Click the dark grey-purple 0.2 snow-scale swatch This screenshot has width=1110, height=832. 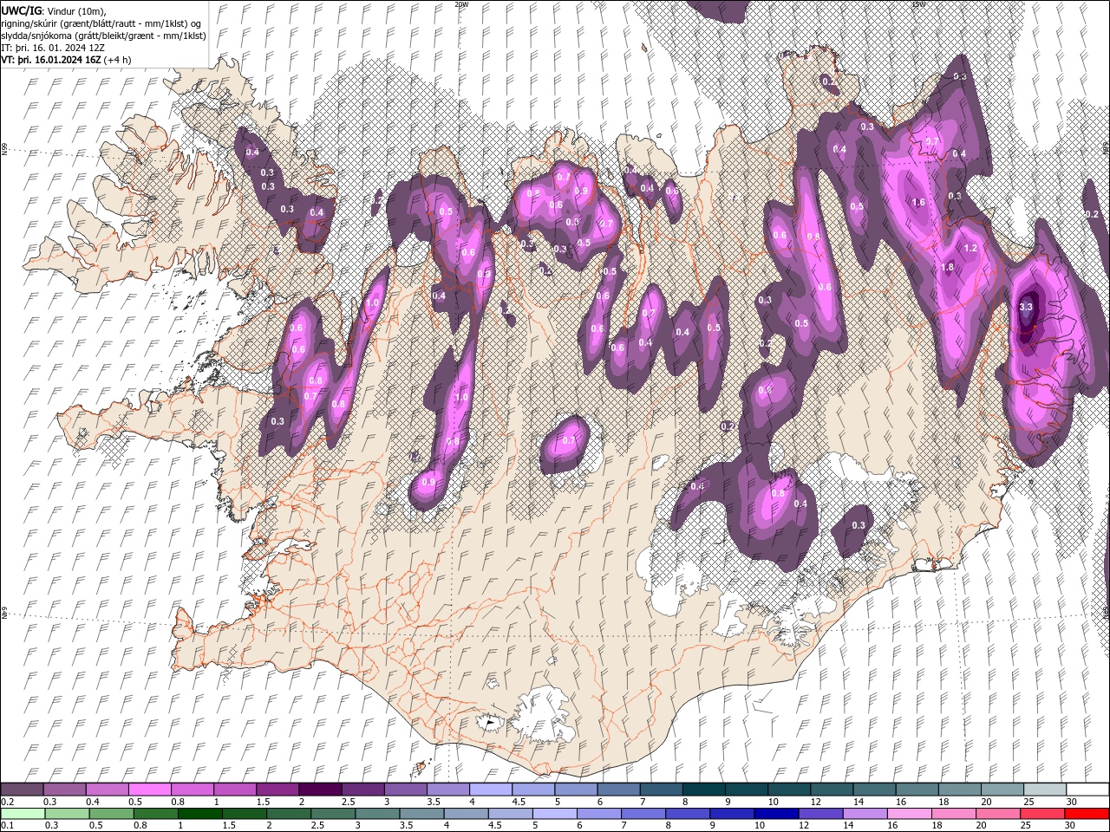click(22, 790)
